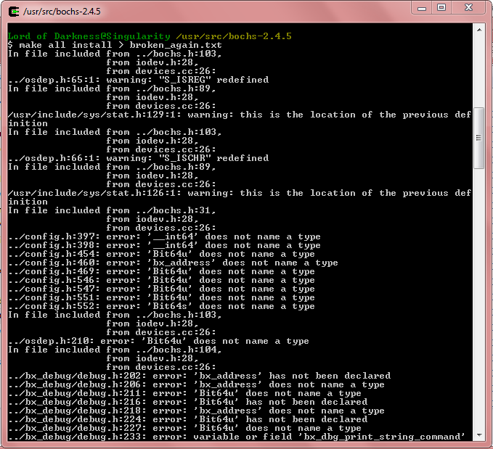The height and width of the screenshot is (449, 493).
Task: Click the '../config.h:397' error line
Action: (x=164, y=236)
